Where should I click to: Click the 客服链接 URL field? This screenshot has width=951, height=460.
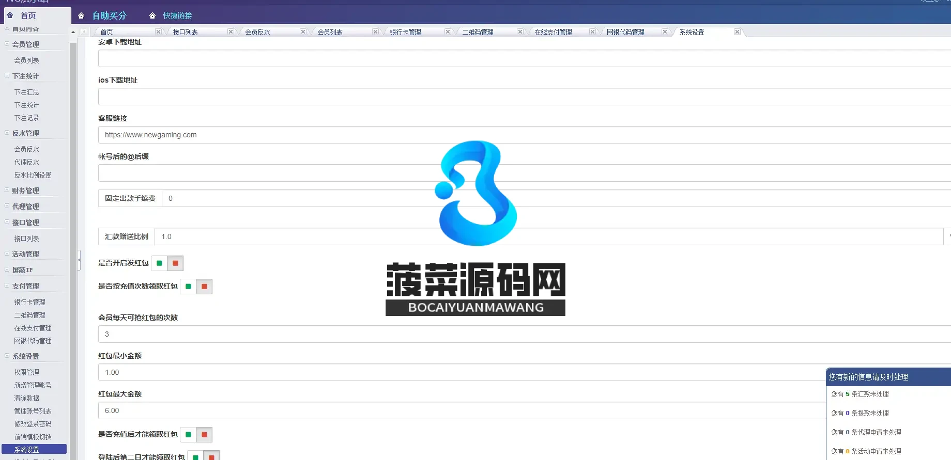(x=525, y=135)
